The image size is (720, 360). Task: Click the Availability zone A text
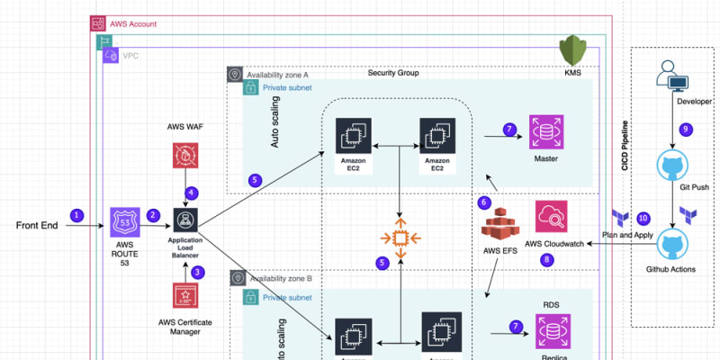pos(278,75)
